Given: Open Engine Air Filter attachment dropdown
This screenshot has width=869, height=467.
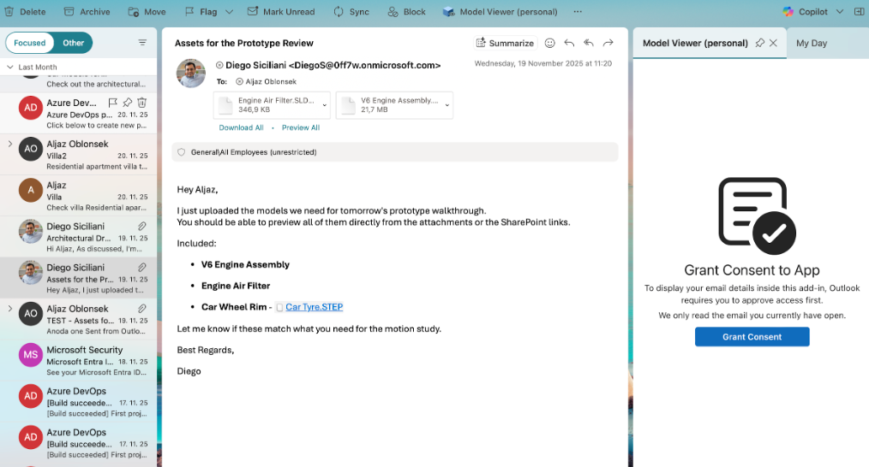Looking at the screenshot, I should coord(324,105).
